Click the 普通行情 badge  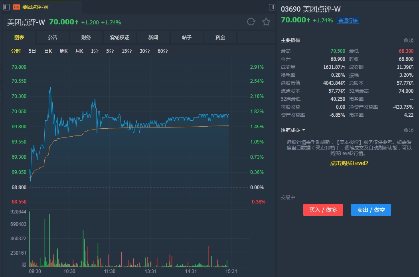[x=348, y=20]
